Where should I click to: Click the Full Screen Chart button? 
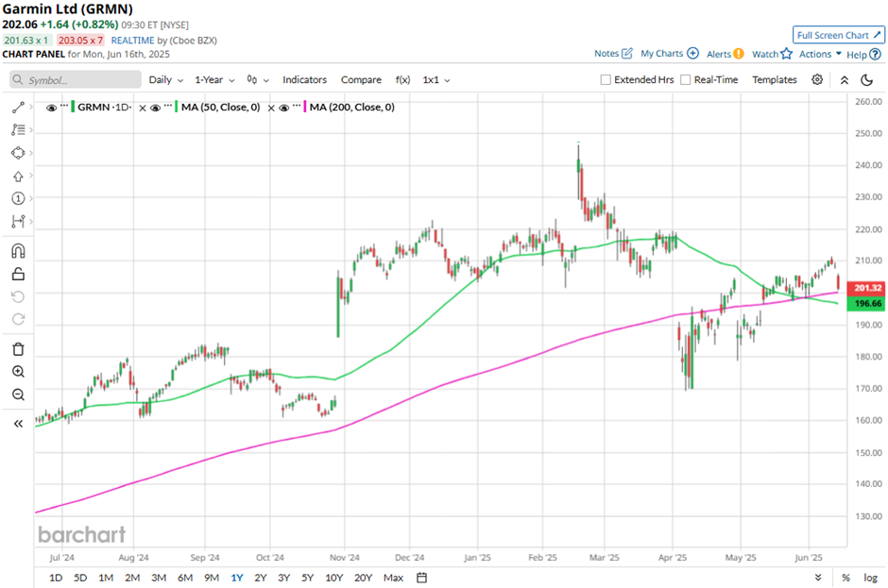838,35
